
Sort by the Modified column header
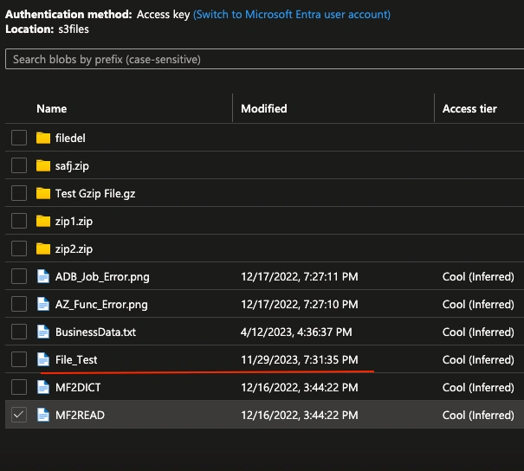[264, 108]
